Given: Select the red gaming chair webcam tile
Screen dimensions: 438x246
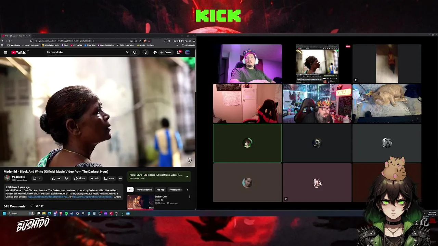Looking at the screenshot, I should point(247,103).
